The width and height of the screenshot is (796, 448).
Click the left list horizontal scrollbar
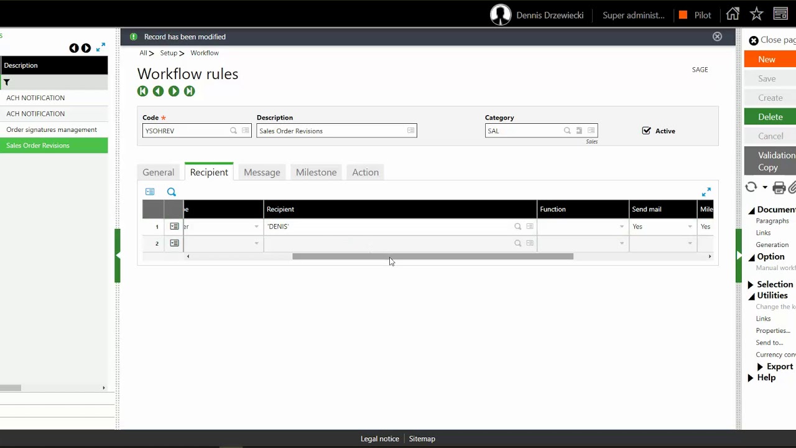click(11, 388)
